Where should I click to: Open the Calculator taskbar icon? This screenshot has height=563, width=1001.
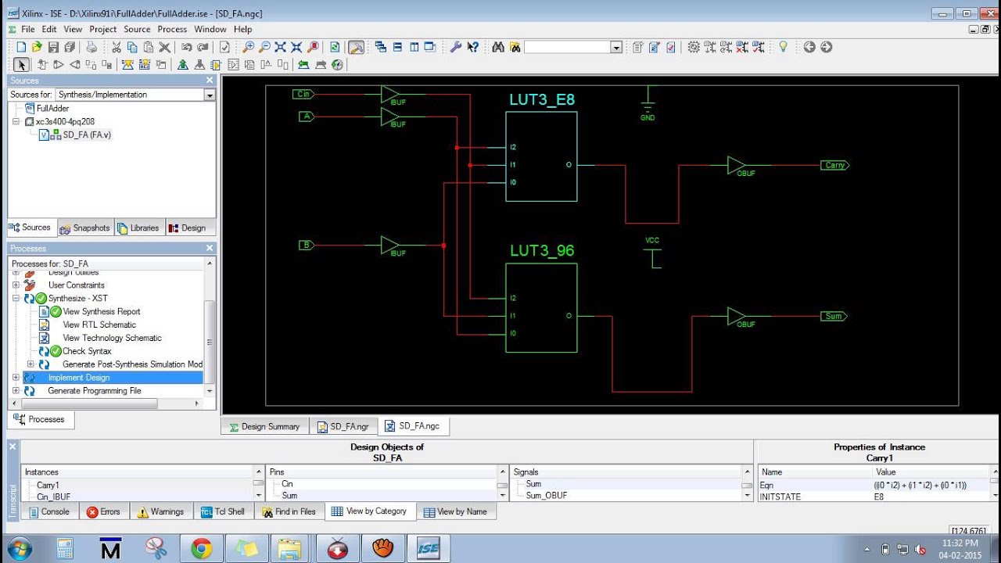coord(65,549)
